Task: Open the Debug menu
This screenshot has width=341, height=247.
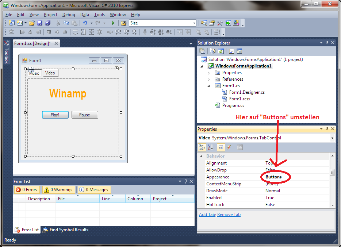Action: [x=69, y=15]
